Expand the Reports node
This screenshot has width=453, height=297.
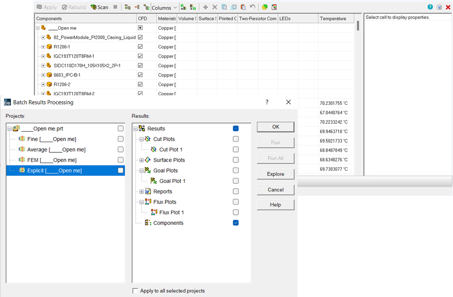pyautogui.click(x=141, y=192)
